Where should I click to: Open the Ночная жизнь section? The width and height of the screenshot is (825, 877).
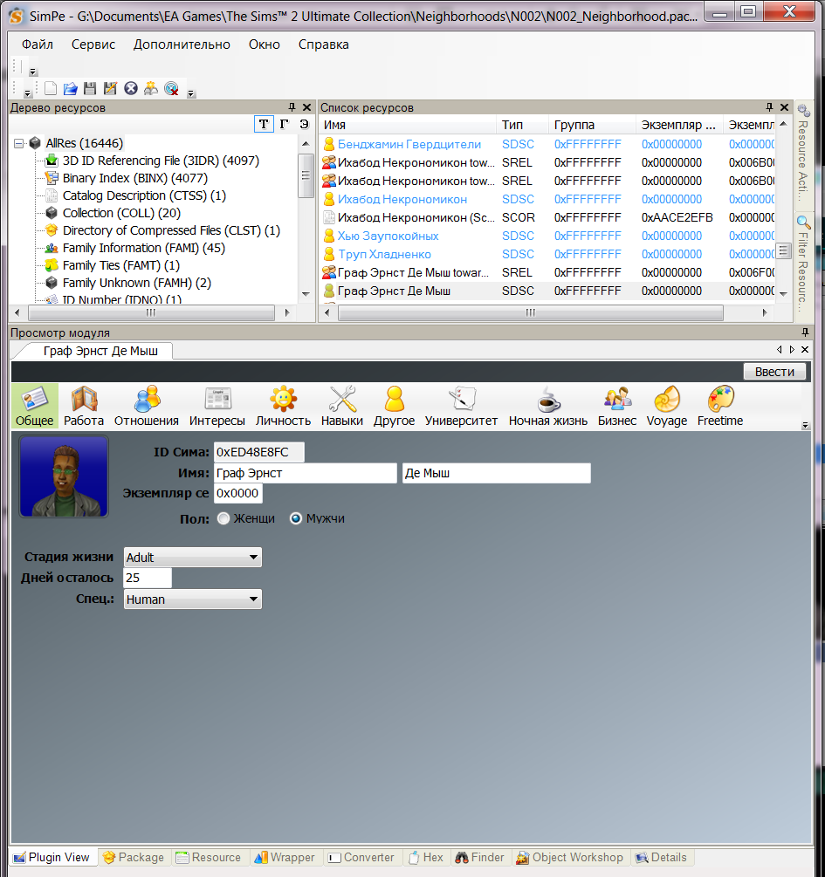(547, 407)
